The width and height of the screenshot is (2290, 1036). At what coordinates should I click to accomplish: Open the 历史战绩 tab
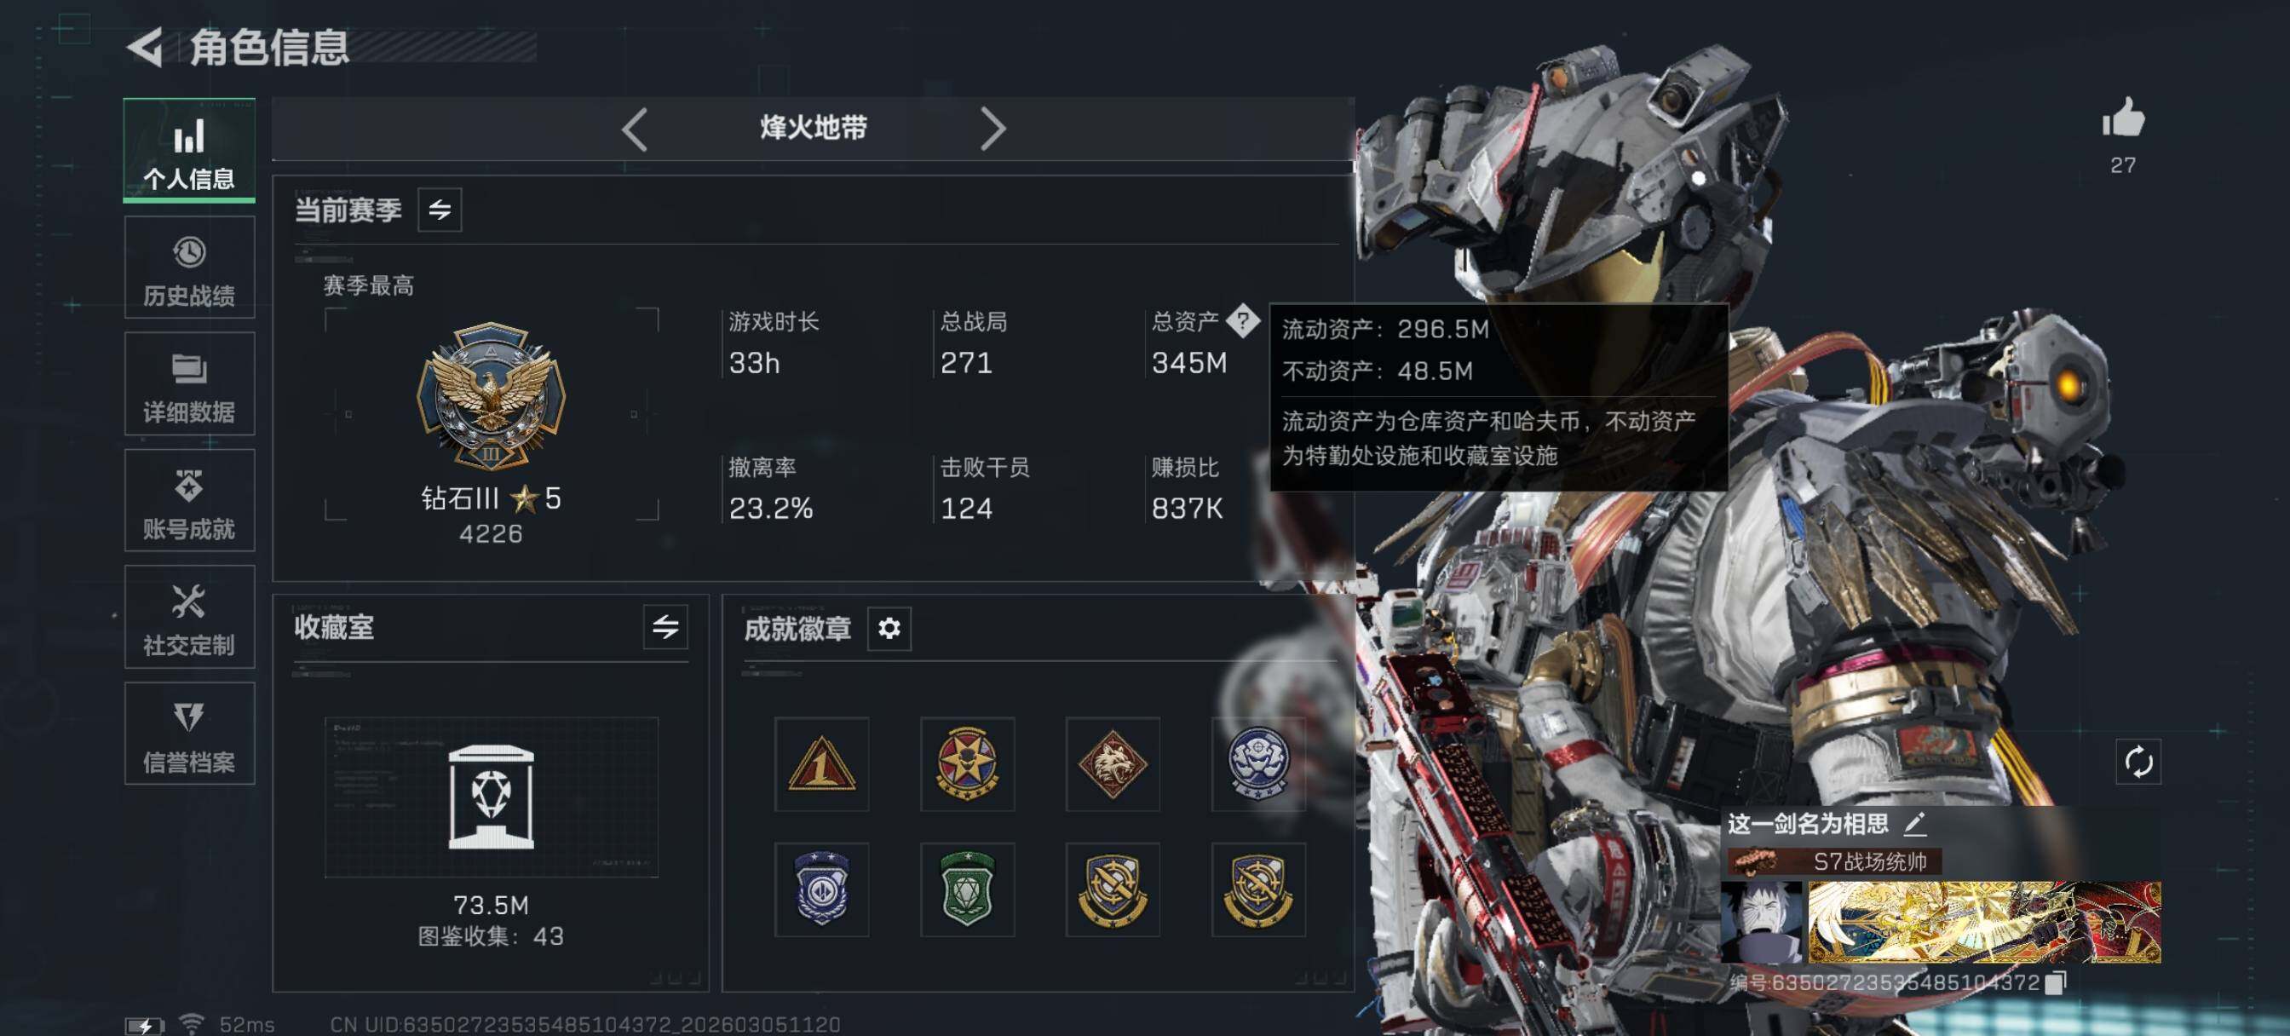(x=189, y=268)
